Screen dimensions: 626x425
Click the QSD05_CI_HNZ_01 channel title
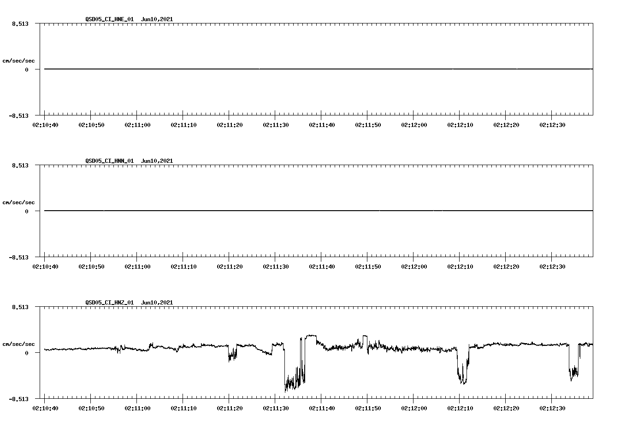point(110,303)
